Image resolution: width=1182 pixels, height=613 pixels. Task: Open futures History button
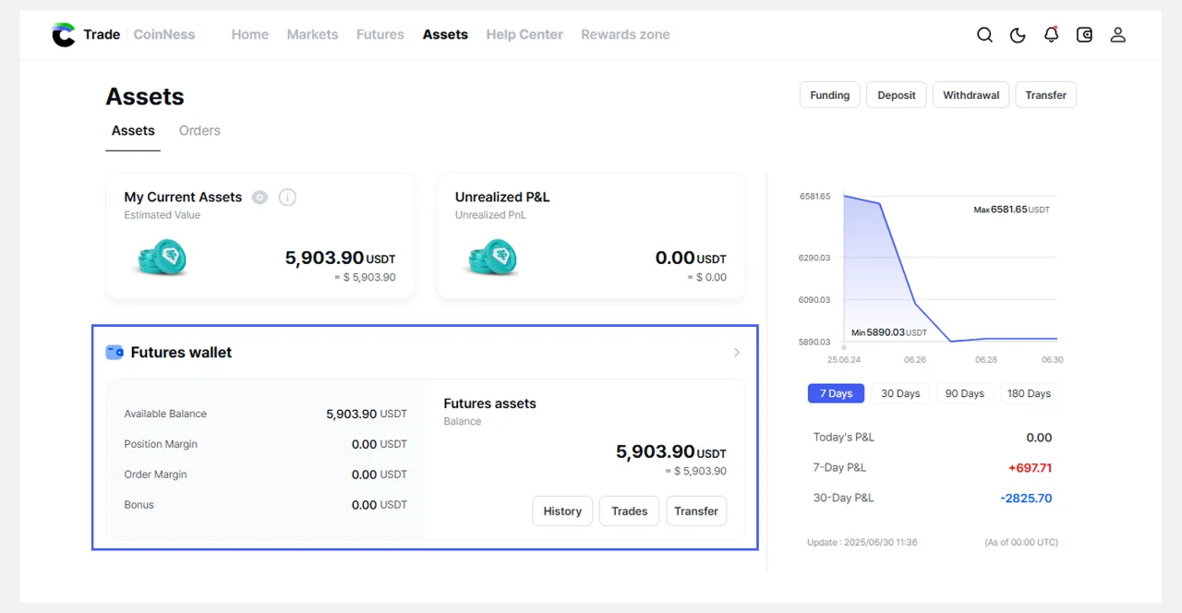[562, 511]
